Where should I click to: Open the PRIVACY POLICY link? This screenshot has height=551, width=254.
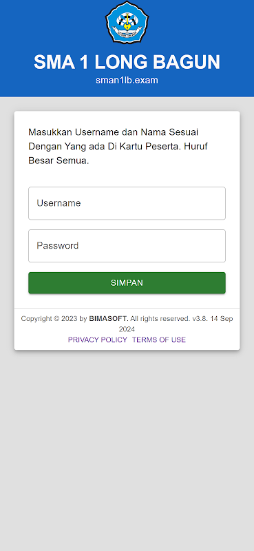click(97, 340)
